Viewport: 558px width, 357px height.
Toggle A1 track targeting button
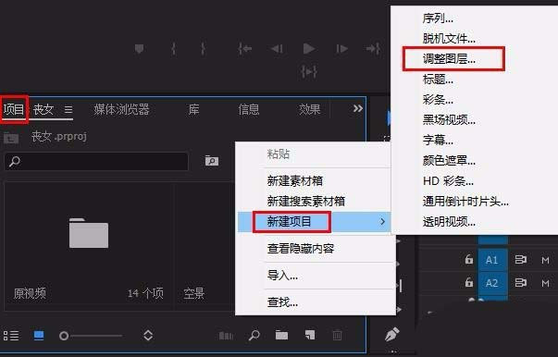pos(492,260)
